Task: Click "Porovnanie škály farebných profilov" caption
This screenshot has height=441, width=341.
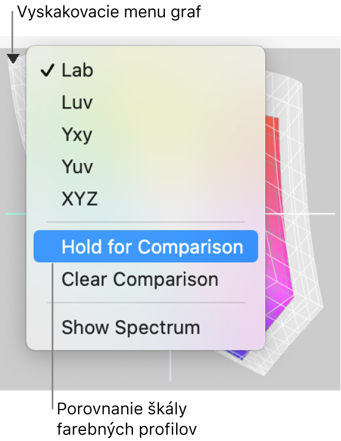Action: [x=126, y=419]
